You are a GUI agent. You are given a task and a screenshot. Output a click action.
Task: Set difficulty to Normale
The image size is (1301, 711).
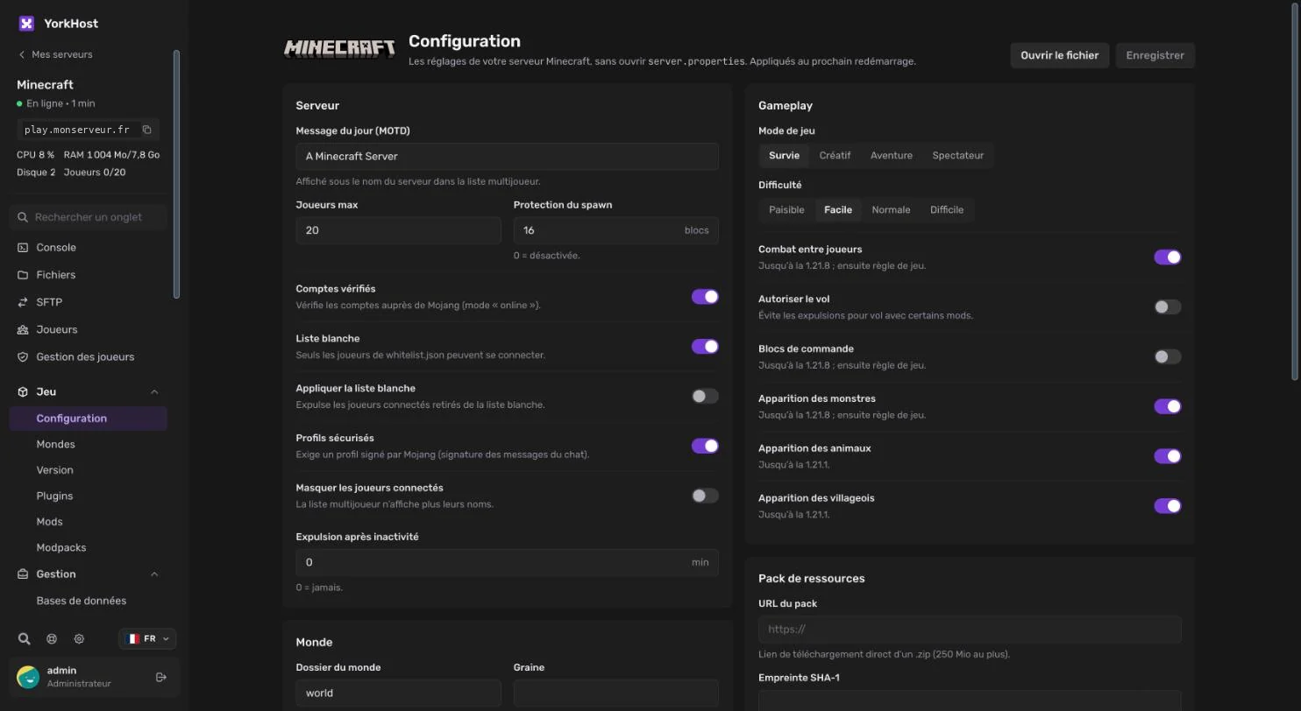pyautogui.click(x=891, y=210)
